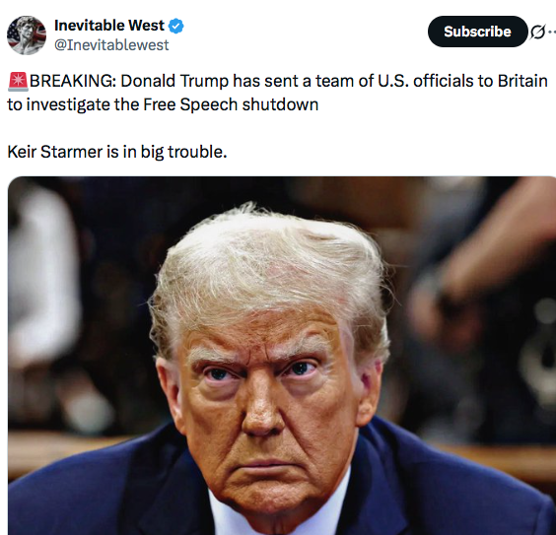Visit the @Inevitablewest handle link
556x535 pixels.
click(x=111, y=45)
